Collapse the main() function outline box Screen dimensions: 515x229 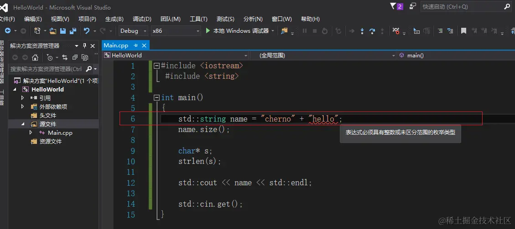156,97
